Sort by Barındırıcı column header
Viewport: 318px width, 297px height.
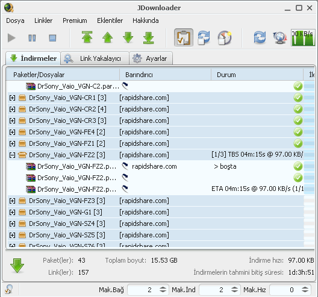[165, 75]
